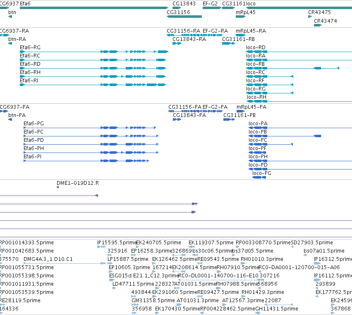The height and width of the screenshot is (315, 352).
Task: Select protein Efa6-PD
Action: 91,144
